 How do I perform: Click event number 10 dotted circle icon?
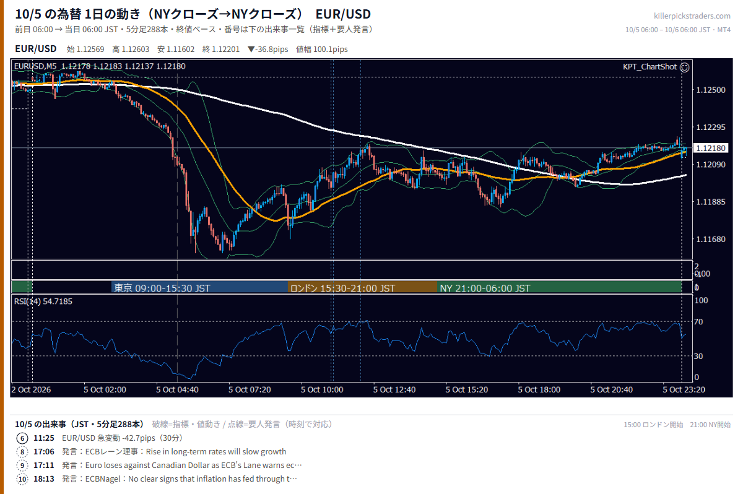pos(22,479)
